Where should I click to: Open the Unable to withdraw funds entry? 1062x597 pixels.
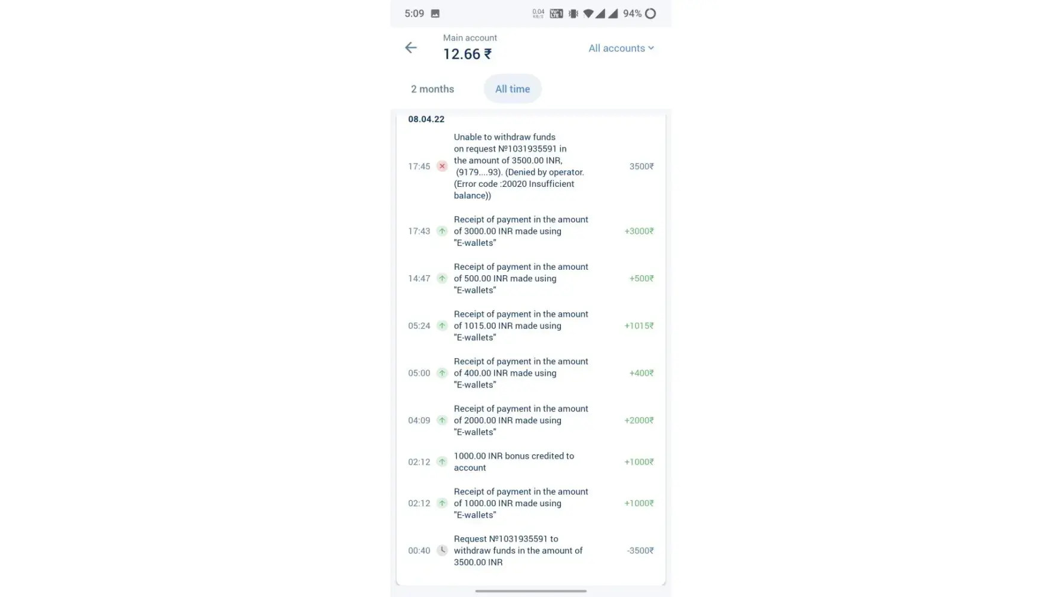coord(518,166)
